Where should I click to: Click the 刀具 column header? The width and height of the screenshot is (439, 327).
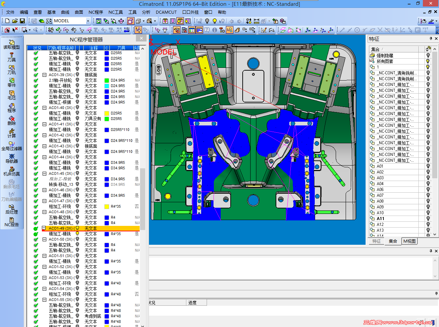(x=121, y=48)
